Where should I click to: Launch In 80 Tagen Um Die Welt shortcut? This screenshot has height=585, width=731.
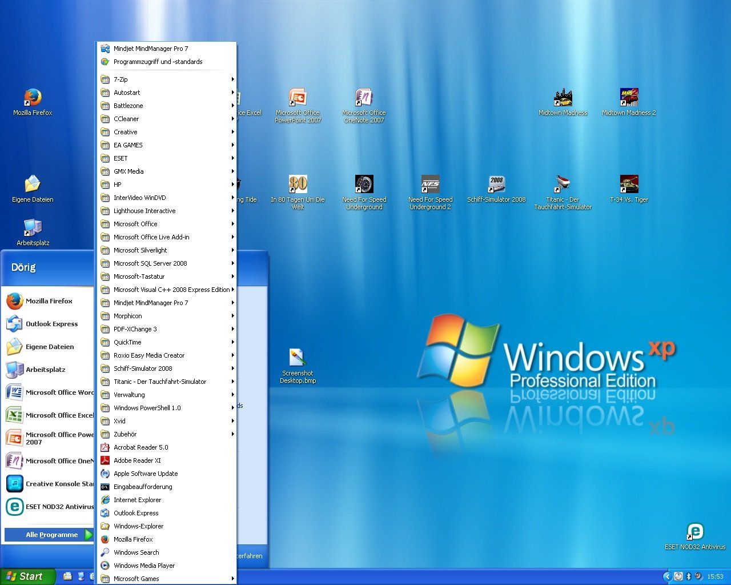pyautogui.click(x=298, y=192)
